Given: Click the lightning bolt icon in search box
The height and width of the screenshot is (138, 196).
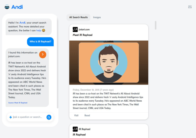Looking at the screenshot, I should pos(11,117).
